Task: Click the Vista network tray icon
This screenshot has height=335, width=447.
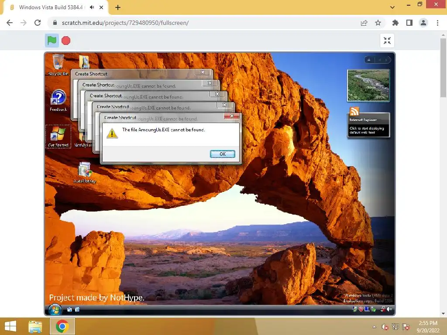Action: 383,309
